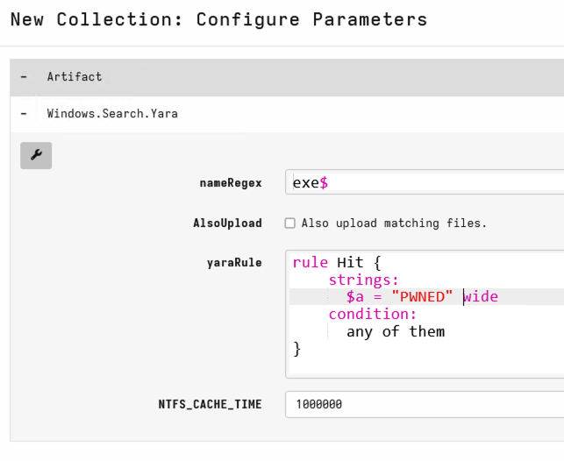564x461 pixels.
Task: Click the NTFS_CACHE_TIME parameter label
Action: (210, 404)
